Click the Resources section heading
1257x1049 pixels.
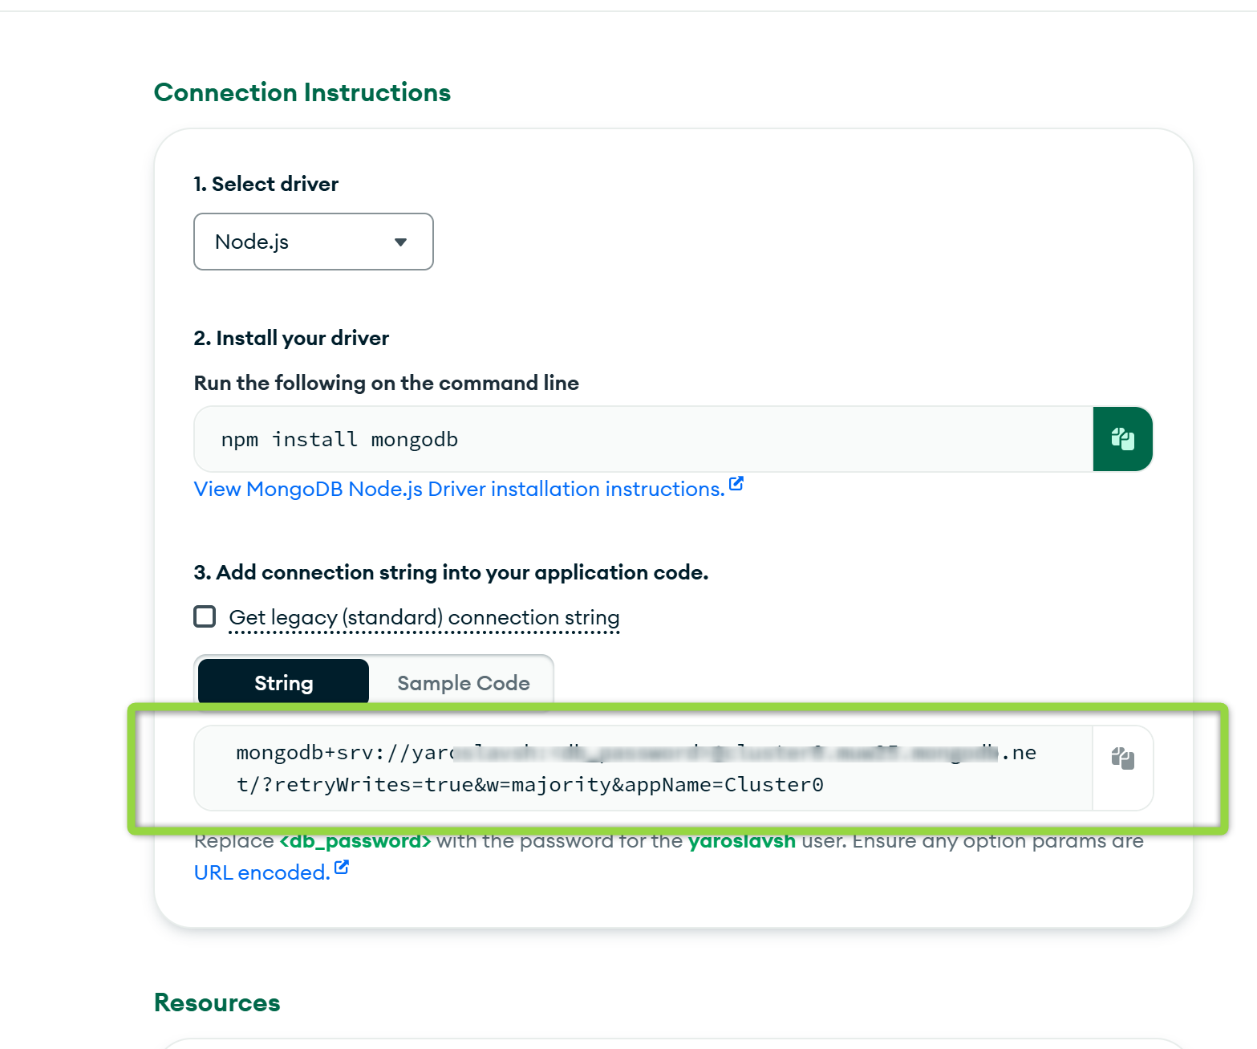217,1002
